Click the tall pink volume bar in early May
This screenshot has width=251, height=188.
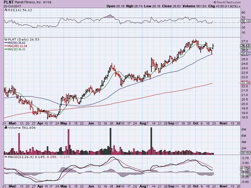pyautogui.click(x=68, y=142)
